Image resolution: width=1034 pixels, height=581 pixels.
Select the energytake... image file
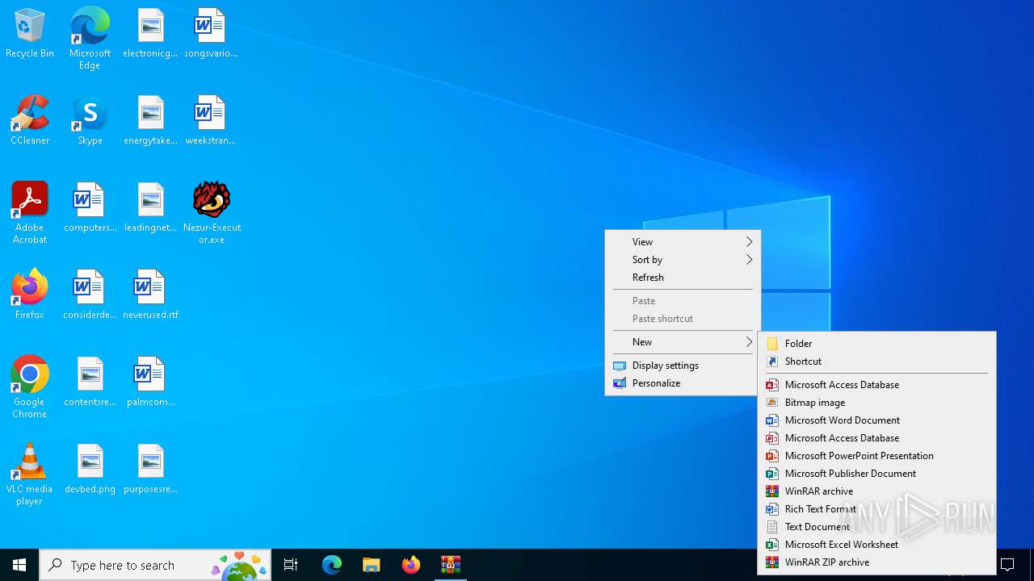pos(150,121)
